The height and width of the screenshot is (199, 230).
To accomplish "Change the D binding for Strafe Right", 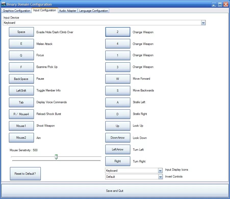I will pos(118,114).
